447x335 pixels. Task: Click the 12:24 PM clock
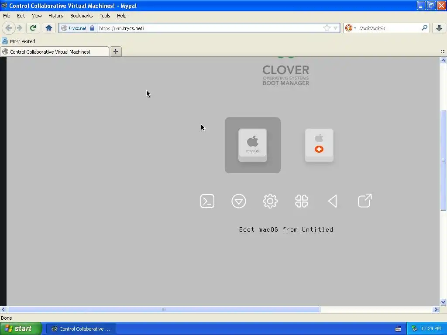click(x=431, y=329)
